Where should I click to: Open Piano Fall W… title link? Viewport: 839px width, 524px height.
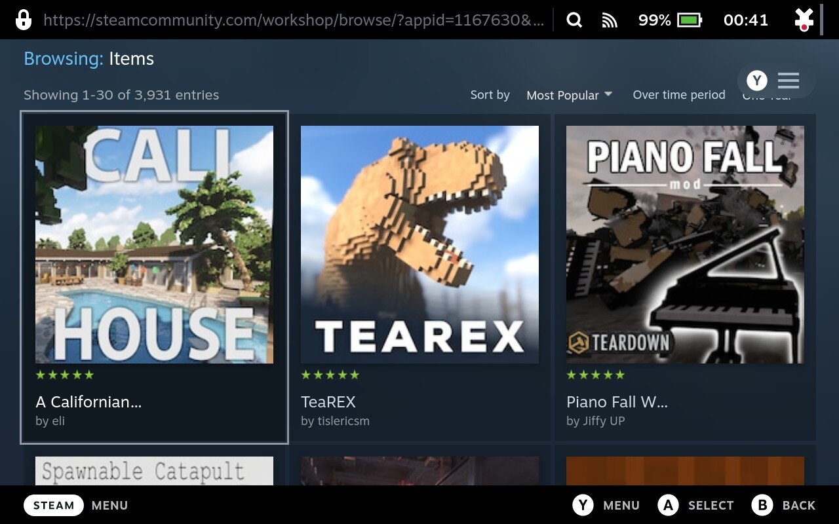617,402
